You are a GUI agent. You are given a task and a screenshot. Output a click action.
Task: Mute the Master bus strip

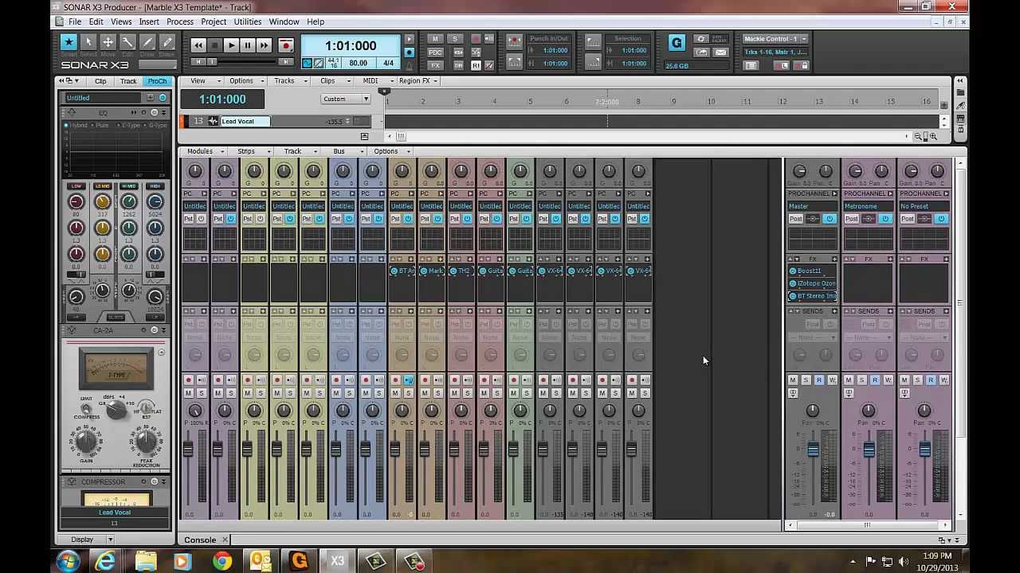click(793, 380)
